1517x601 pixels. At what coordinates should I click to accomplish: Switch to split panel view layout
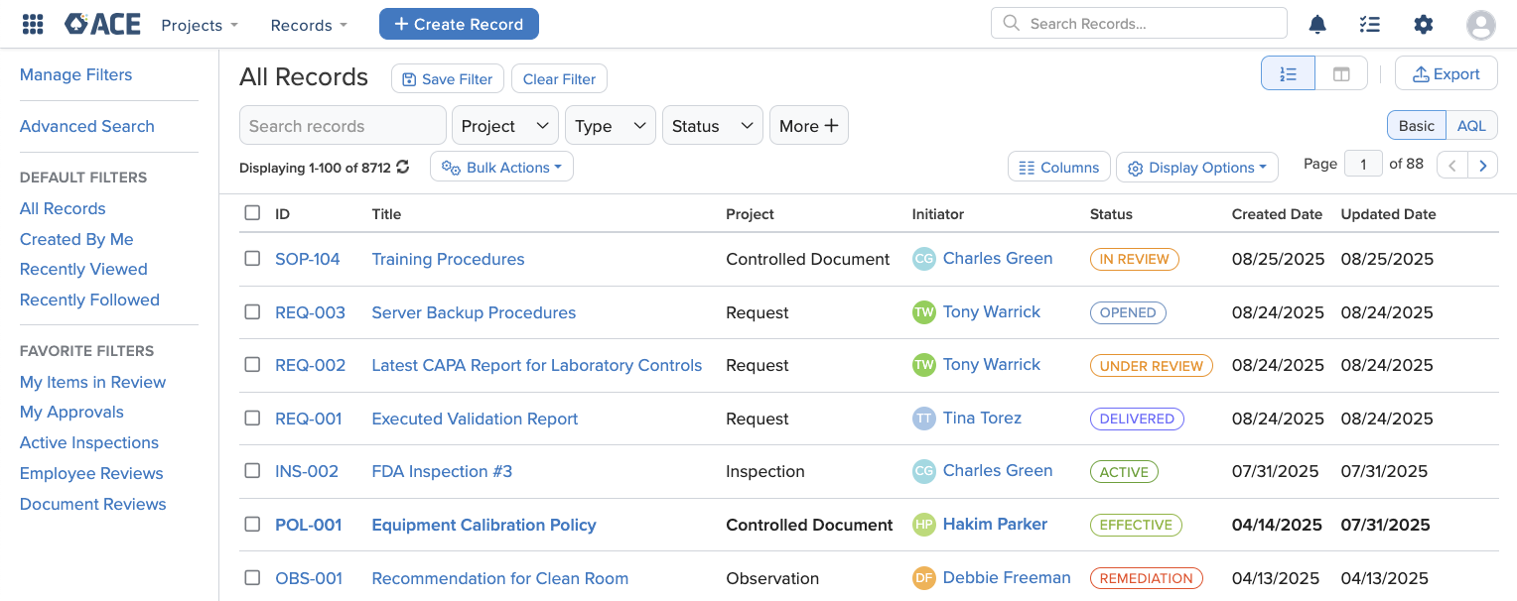click(1341, 74)
